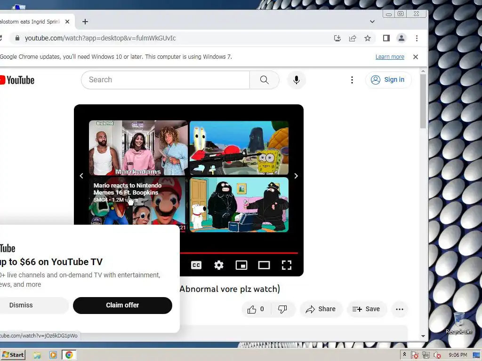Open Windows Explorer from the taskbar
The image size is (482, 361).
(37, 355)
